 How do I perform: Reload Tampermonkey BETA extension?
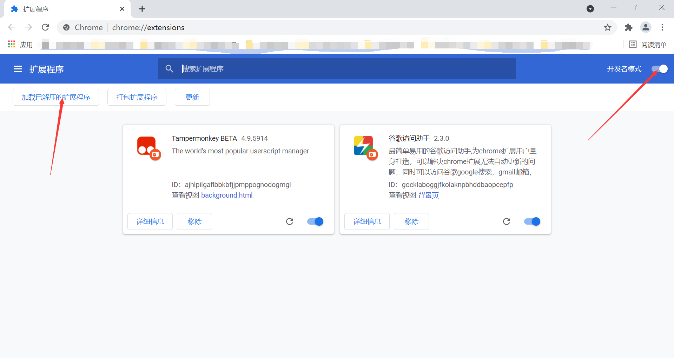tap(290, 221)
